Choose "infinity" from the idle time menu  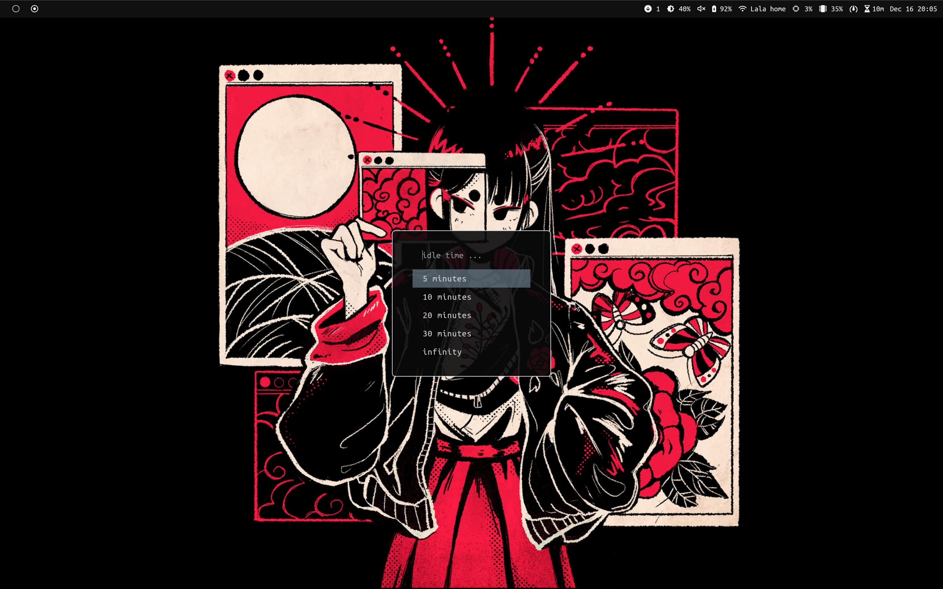click(x=442, y=351)
